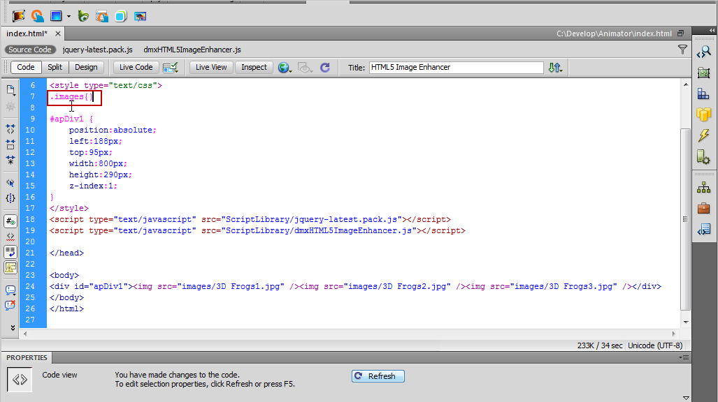Switch to Code view
Image resolution: width=718 pixels, height=402 pixels.
tap(26, 67)
